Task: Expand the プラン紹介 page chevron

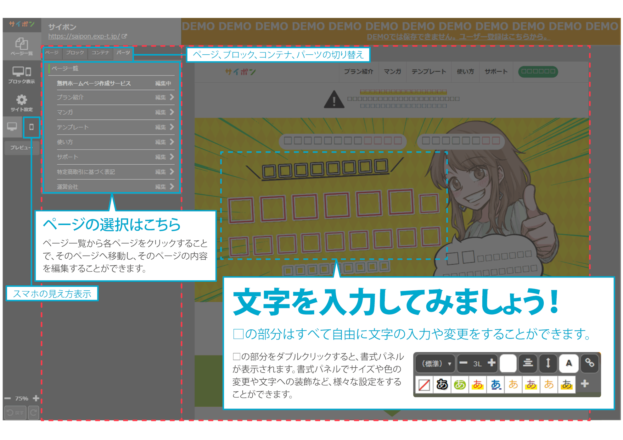Action: [172, 97]
